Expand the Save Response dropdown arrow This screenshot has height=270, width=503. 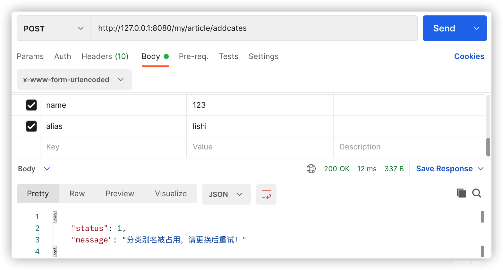tap(481, 169)
